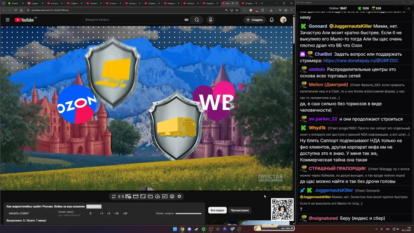Click username Whyd1k in chat
Image resolution: width=414 pixels, height=233 pixels.
317,128
